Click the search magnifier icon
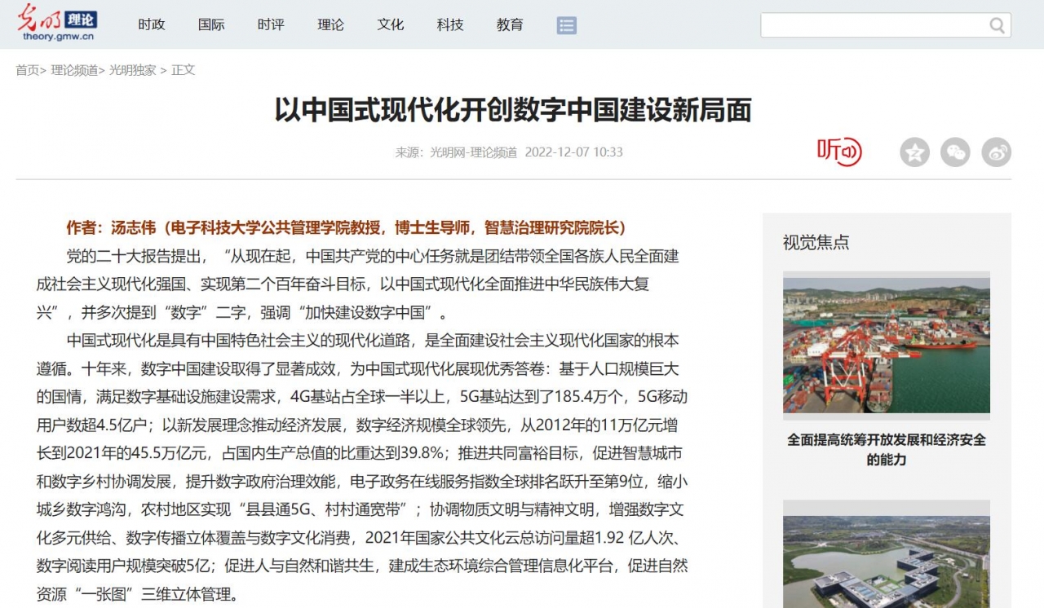Screen dimensions: 1044x608 [997, 25]
